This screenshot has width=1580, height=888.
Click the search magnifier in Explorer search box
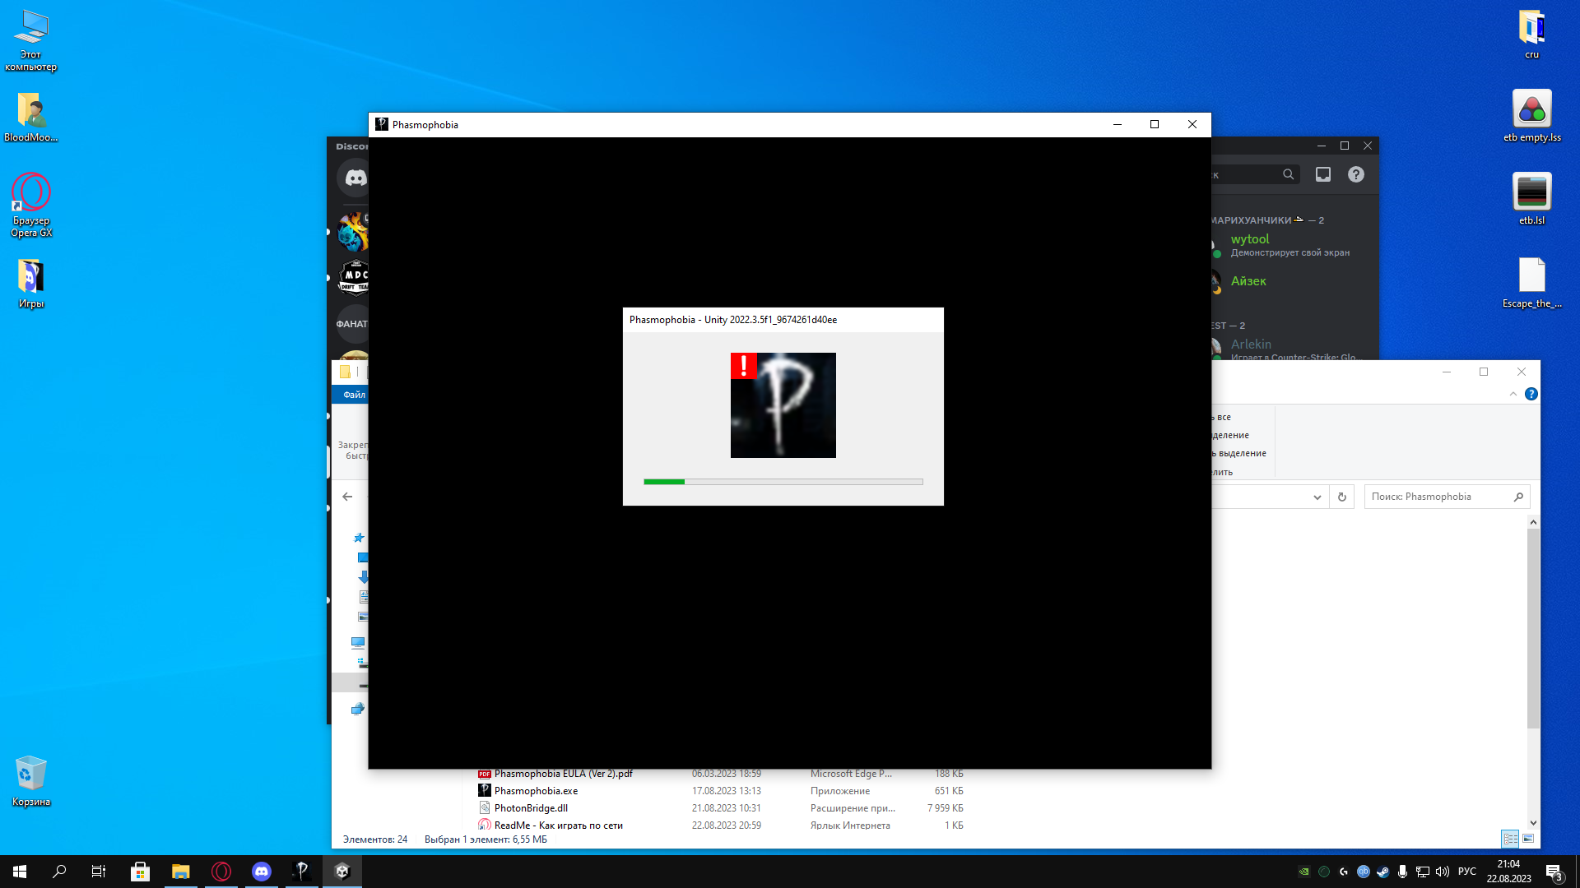[1518, 497]
